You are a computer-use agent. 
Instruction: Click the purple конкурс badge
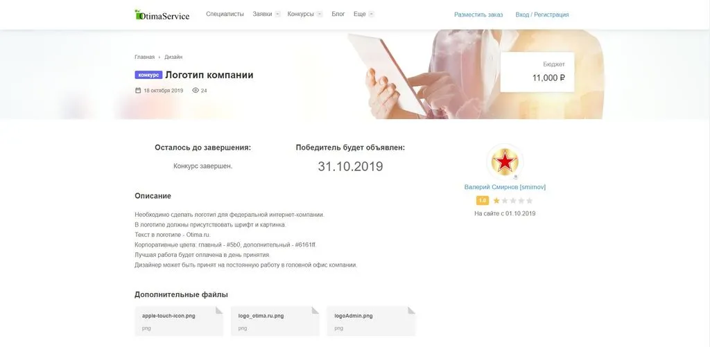click(x=148, y=75)
